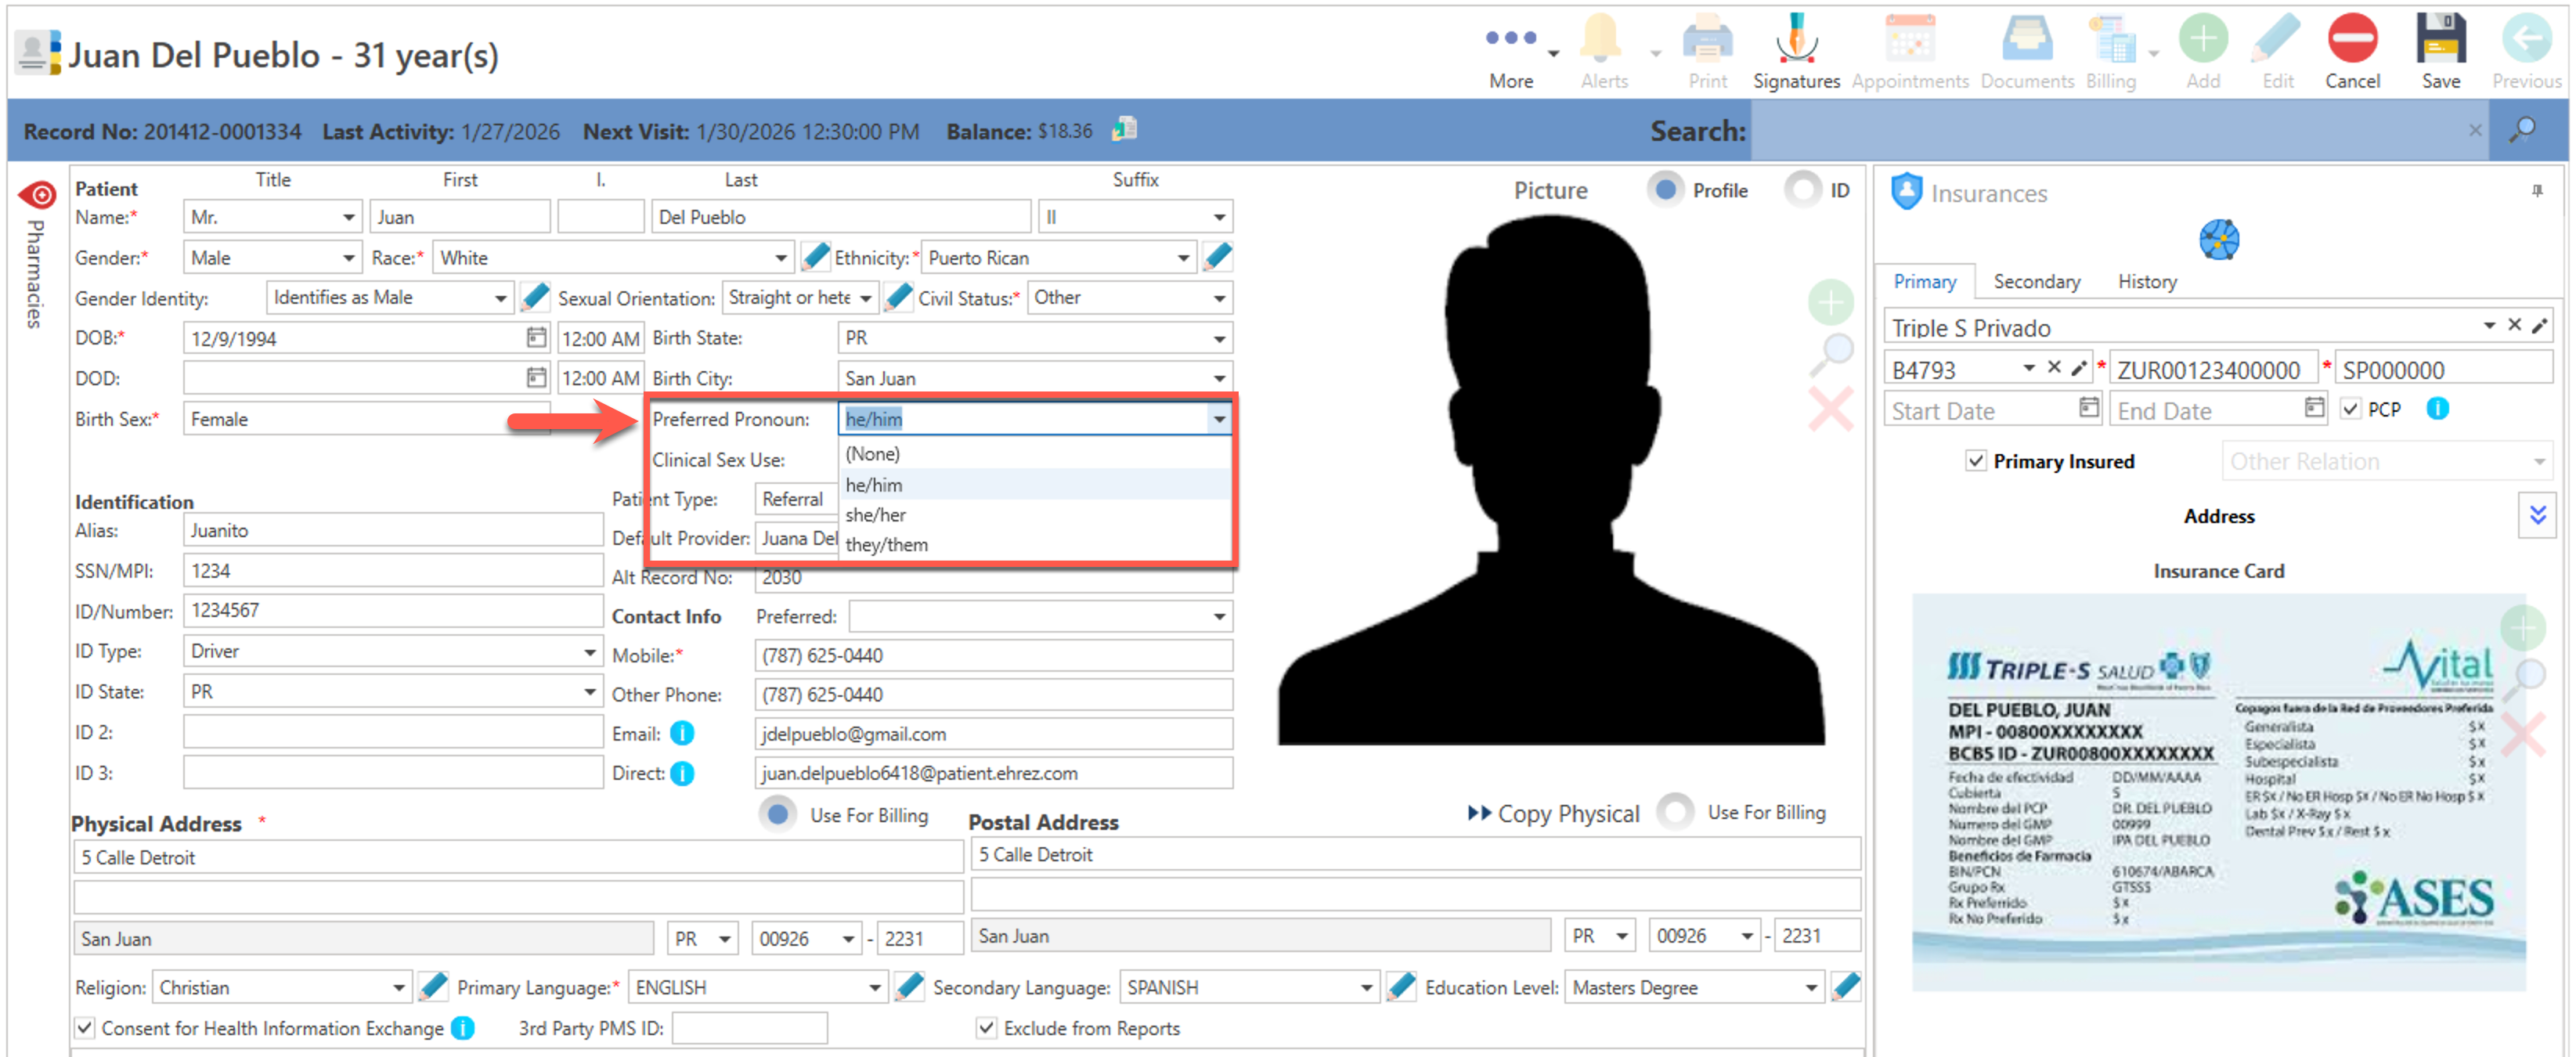The height and width of the screenshot is (1057, 2576).
Task: Click Email info icon
Action: click(x=682, y=734)
